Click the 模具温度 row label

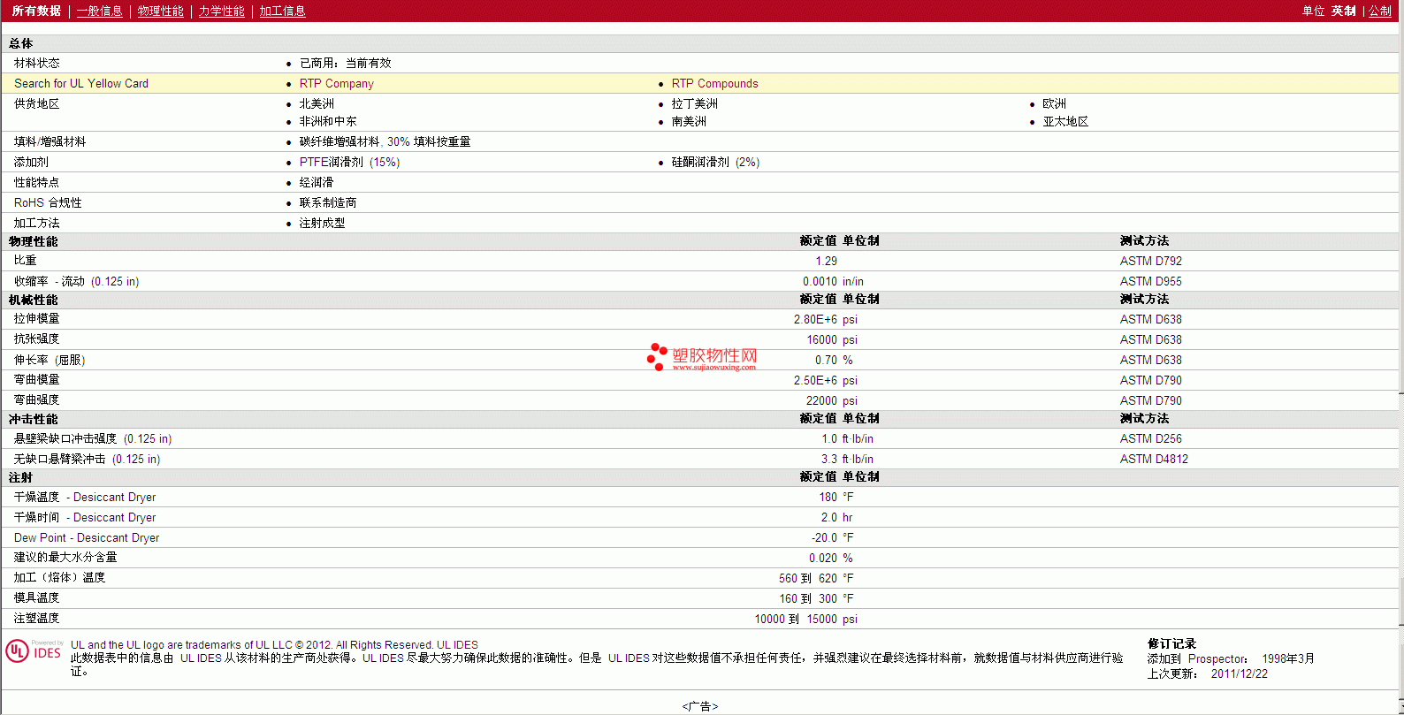tap(36, 597)
